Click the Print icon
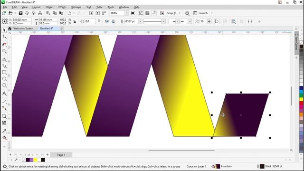The height and width of the screenshot is (171, 304). click(40, 13)
